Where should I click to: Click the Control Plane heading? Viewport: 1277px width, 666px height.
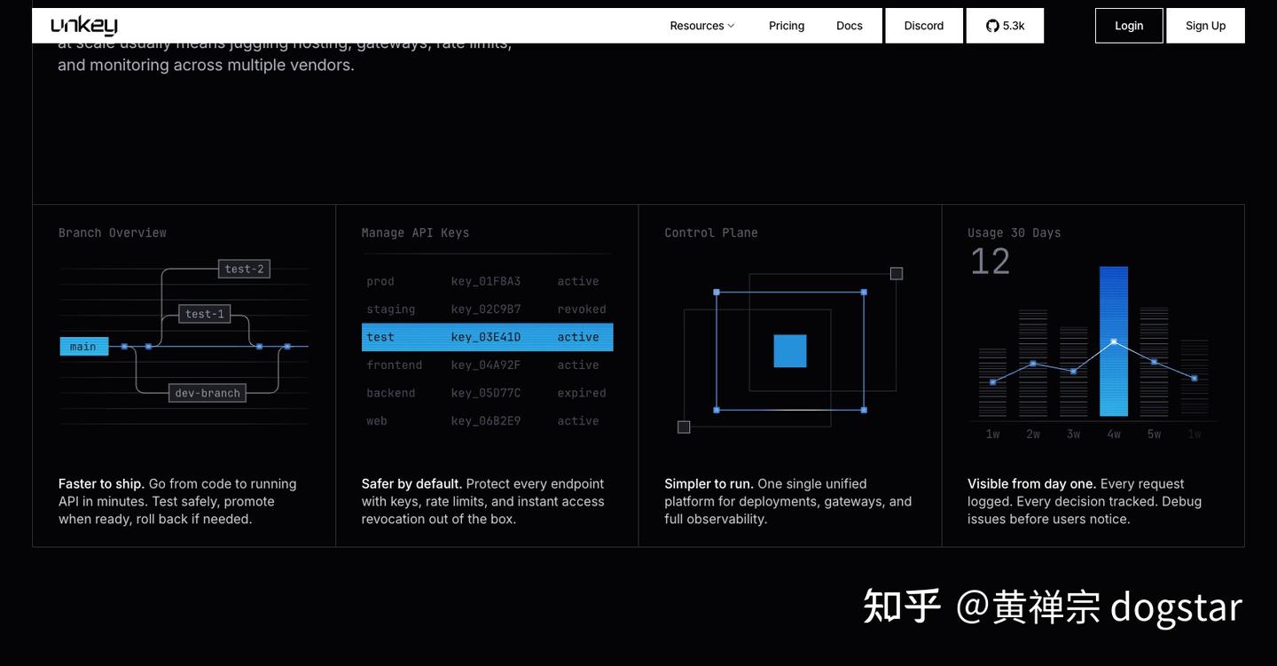click(x=711, y=232)
